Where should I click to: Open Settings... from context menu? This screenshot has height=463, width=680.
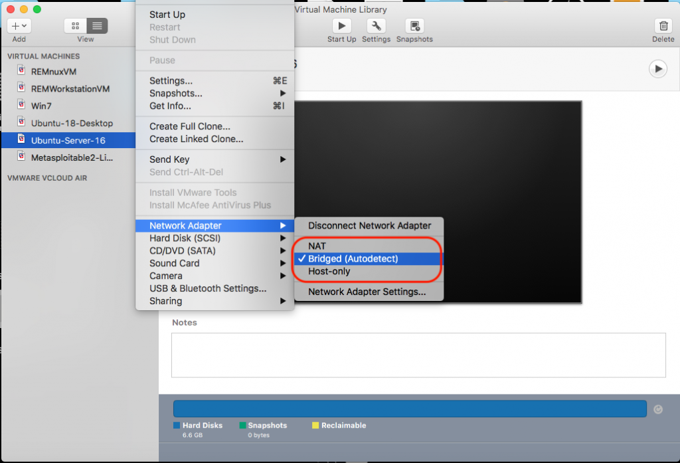pyautogui.click(x=214, y=81)
